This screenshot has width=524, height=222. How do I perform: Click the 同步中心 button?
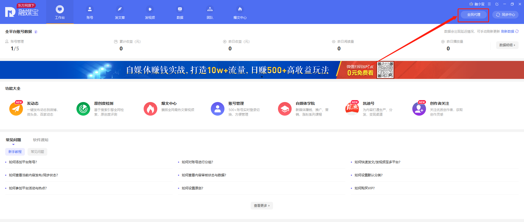[x=505, y=15]
